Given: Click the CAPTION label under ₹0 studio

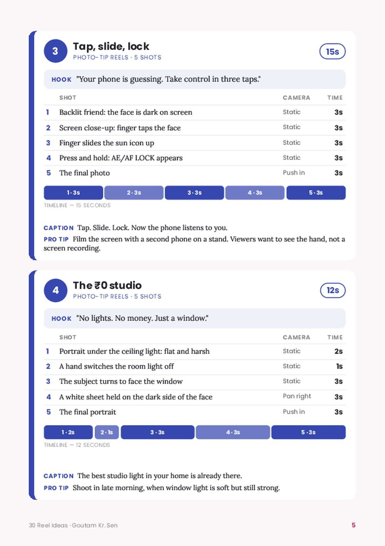Looking at the screenshot, I should 59,476.
